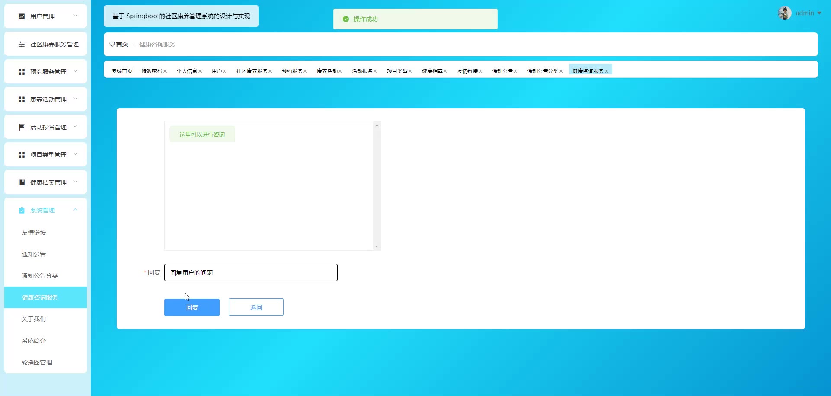
Task: Select 健康咨询服务 in the sidebar
Action: point(45,297)
